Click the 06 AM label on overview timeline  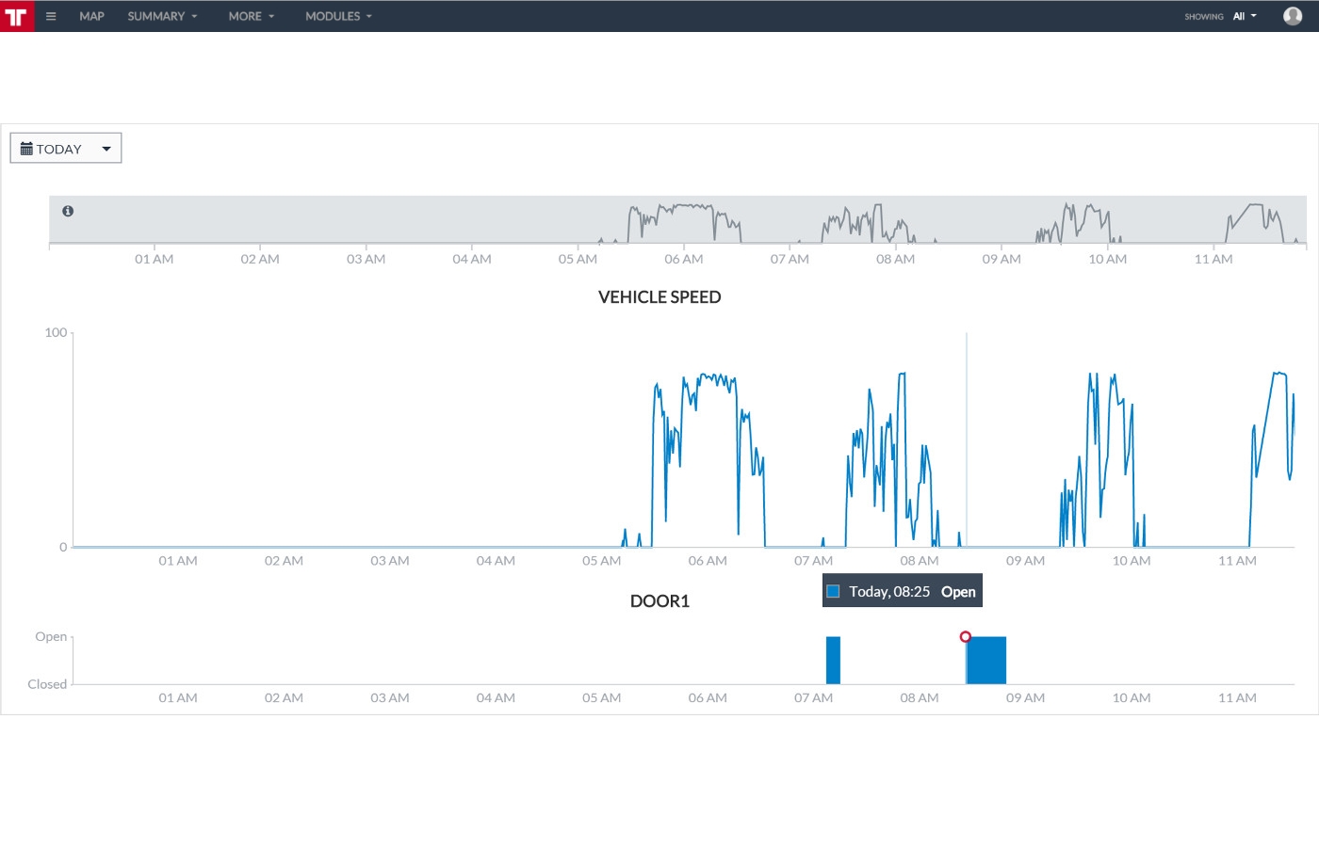pyautogui.click(x=683, y=259)
